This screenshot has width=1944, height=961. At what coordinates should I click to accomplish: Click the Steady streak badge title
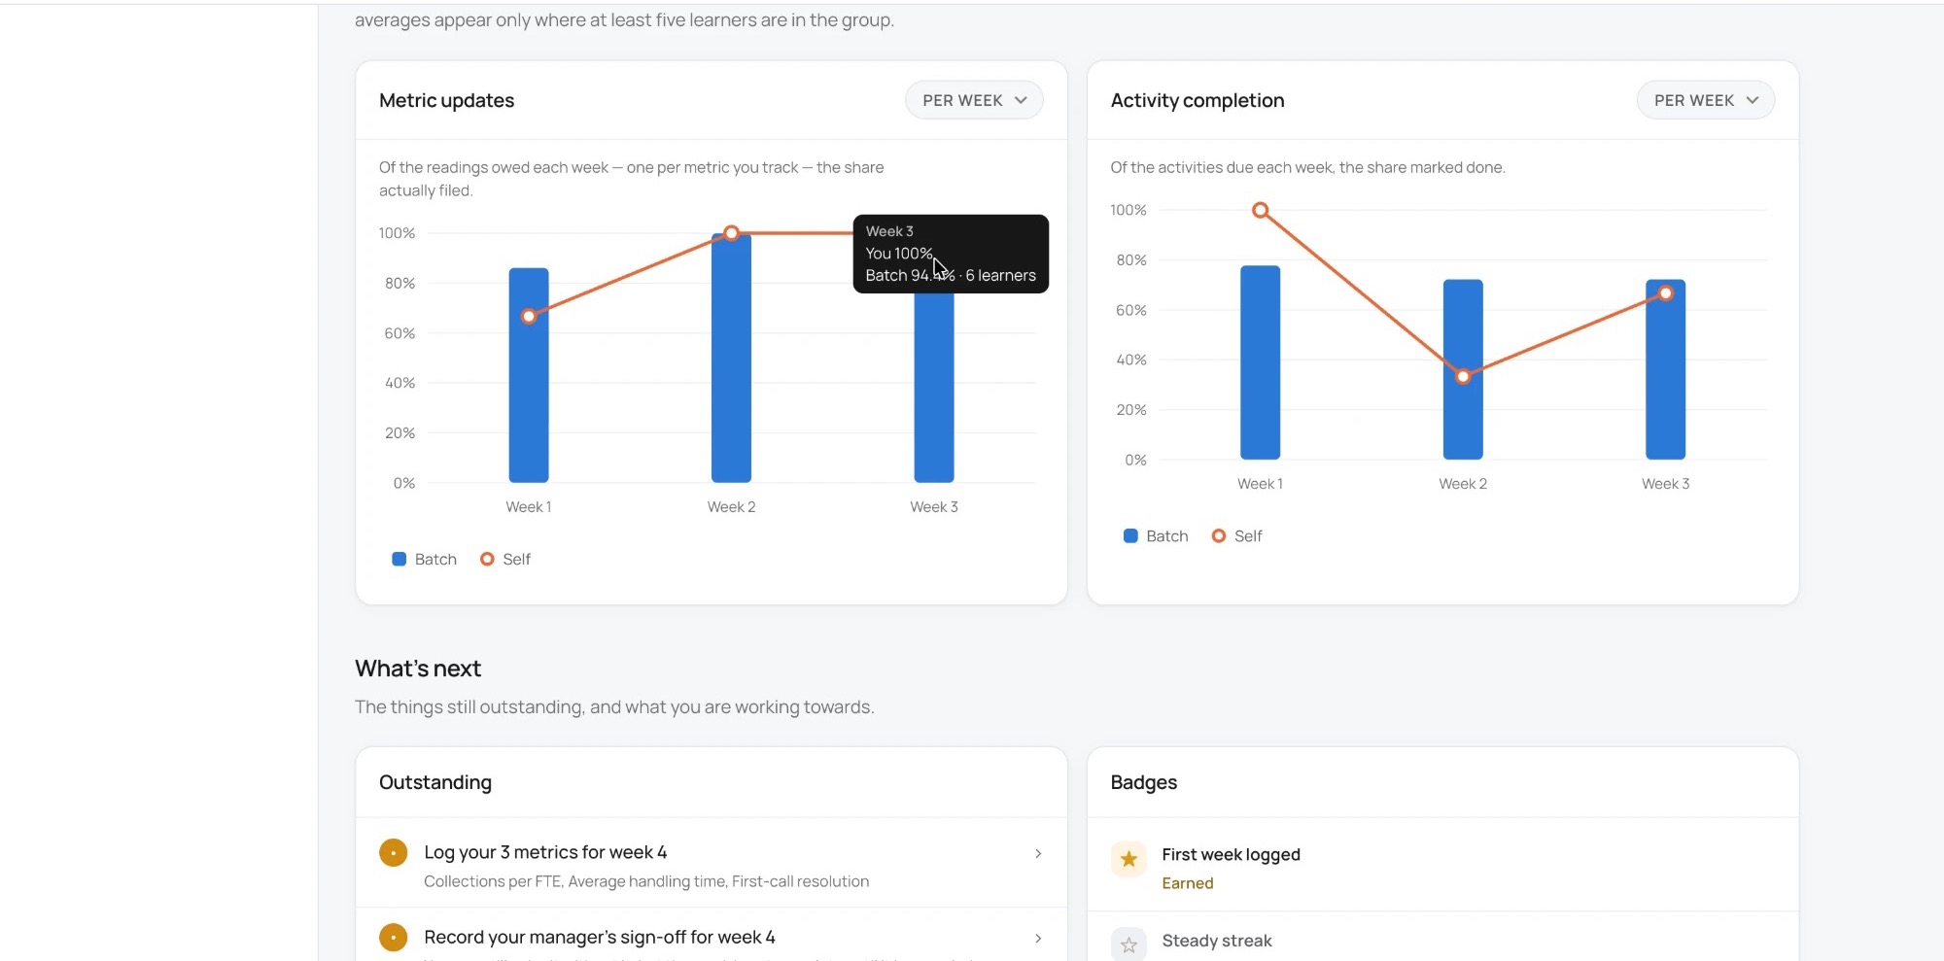point(1217,941)
